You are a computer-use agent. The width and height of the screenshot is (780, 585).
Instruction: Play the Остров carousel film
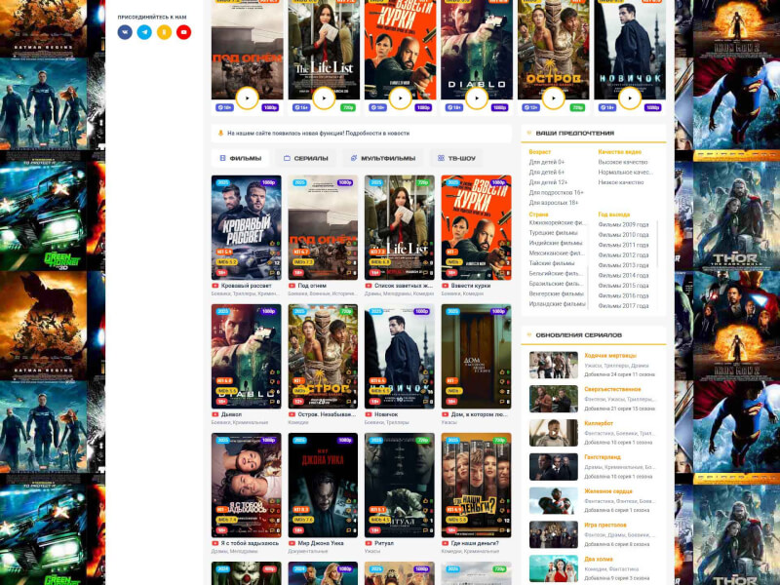(x=553, y=98)
